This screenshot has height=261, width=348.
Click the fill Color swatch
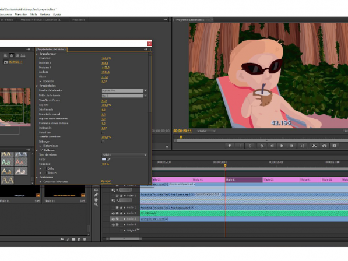pos(104,160)
